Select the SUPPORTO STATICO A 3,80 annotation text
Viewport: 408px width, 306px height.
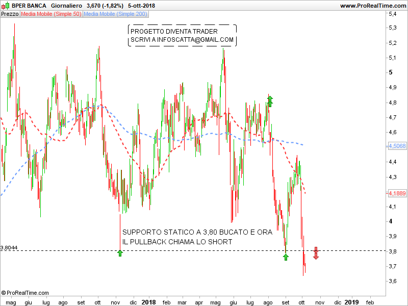tap(197, 237)
